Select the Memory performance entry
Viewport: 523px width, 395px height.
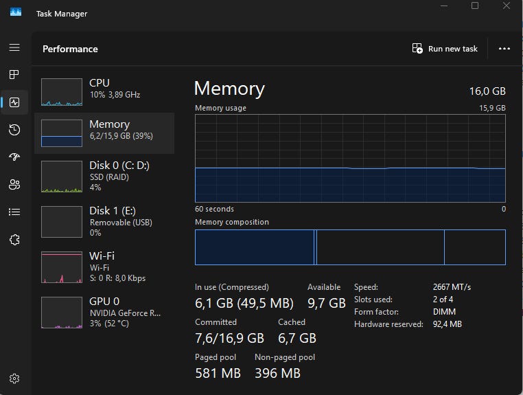click(104, 133)
